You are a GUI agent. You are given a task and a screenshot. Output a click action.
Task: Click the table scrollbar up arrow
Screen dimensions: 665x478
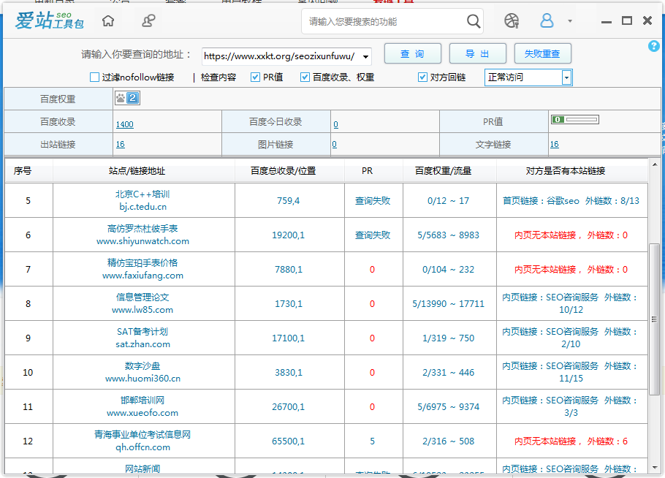[654, 164]
